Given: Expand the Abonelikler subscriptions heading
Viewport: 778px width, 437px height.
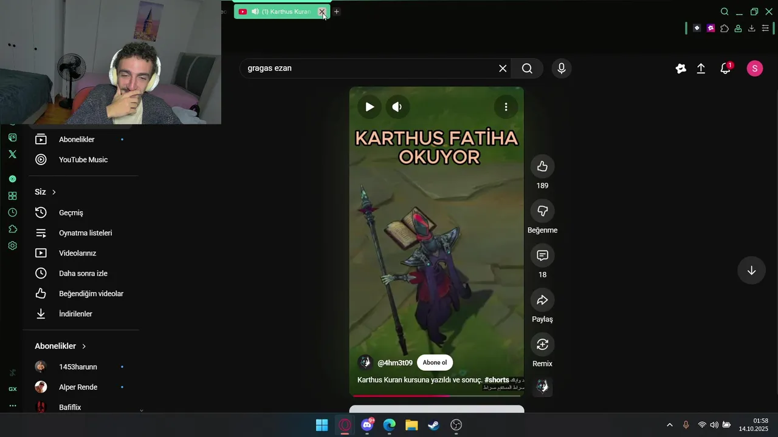Looking at the screenshot, I should coord(61,346).
